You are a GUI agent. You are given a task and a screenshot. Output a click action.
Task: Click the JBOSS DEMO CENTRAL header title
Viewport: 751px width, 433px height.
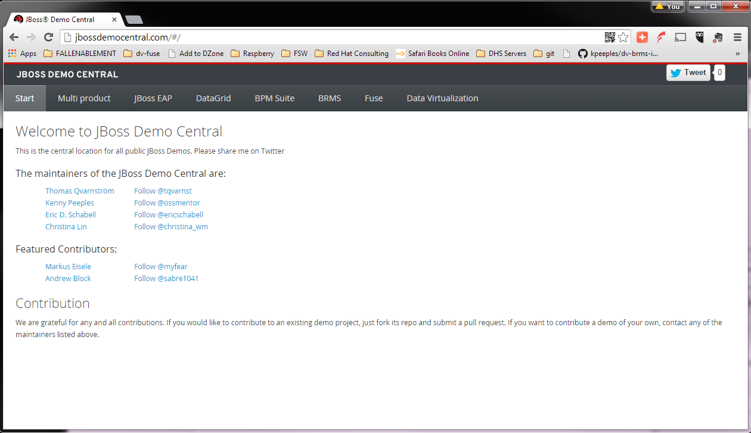(x=67, y=74)
